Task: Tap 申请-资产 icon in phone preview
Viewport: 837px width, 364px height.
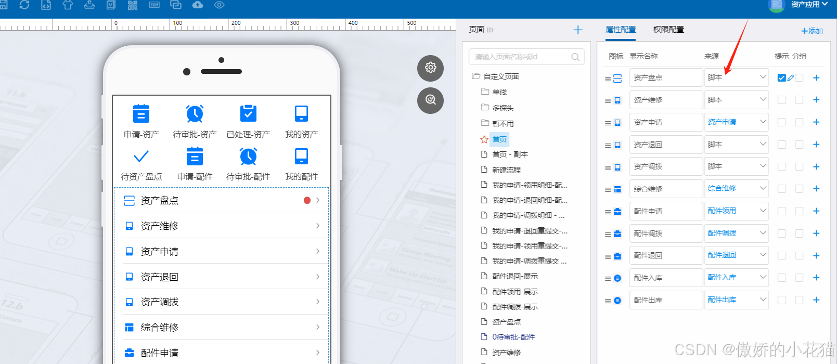Action: tap(141, 113)
